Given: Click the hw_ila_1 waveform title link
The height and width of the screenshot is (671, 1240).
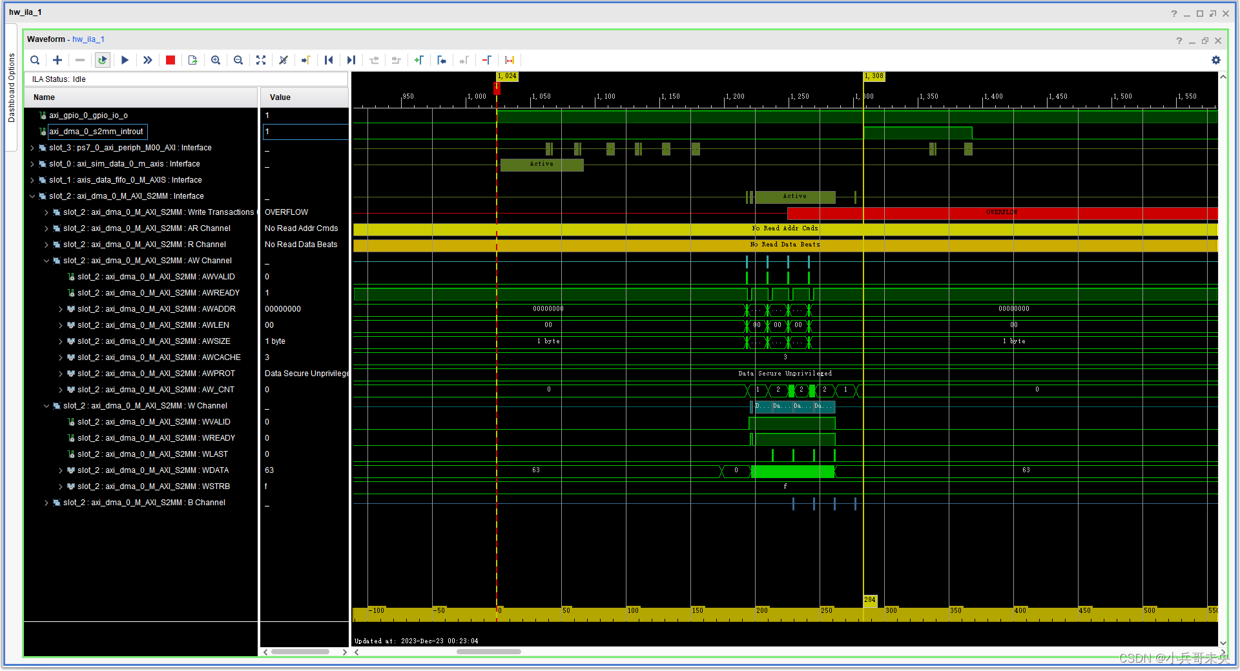Looking at the screenshot, I should [88, 39].
